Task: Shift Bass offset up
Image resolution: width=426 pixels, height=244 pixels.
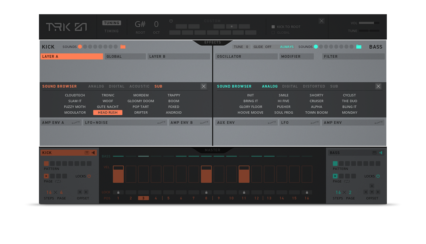Action: (x=372, y=186)
